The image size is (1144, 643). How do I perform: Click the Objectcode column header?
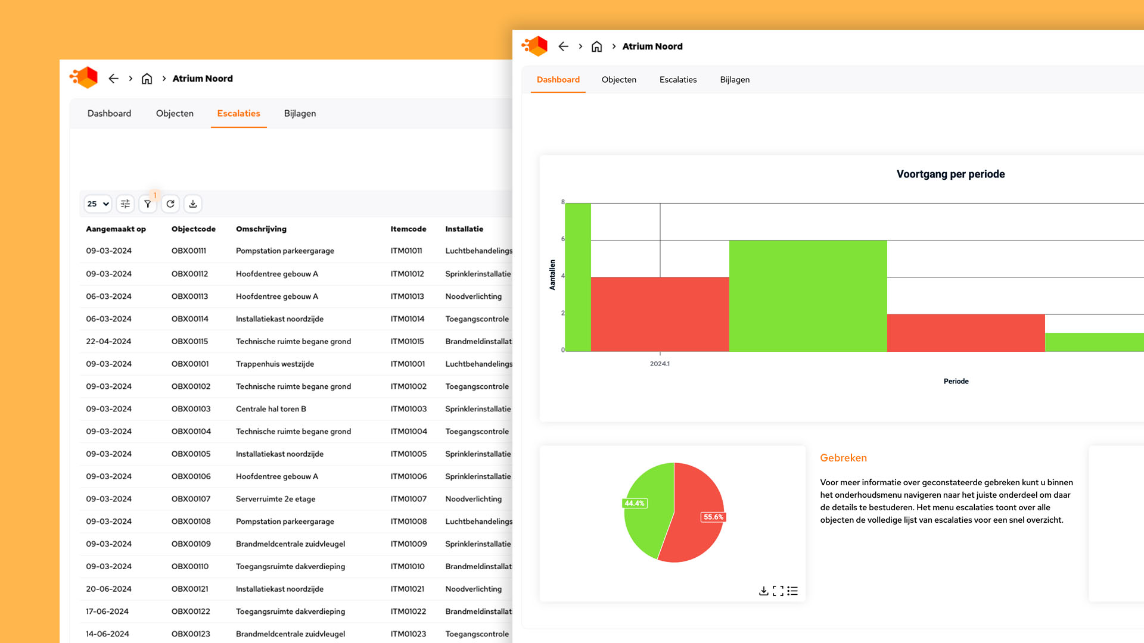[x=193, y=229]
